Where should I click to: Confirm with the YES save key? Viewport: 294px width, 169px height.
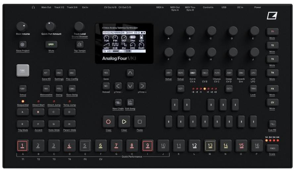pyautogui.click(x=106, y=73)
